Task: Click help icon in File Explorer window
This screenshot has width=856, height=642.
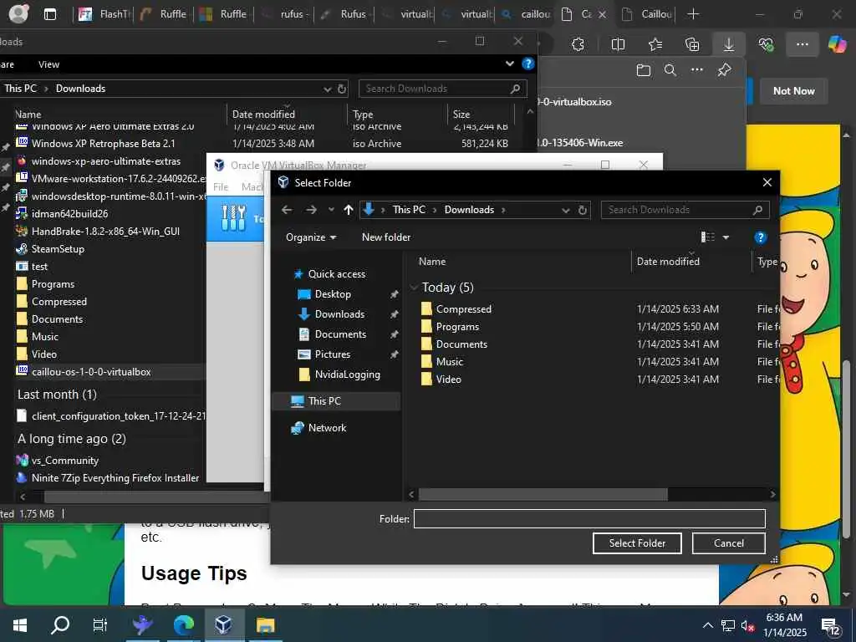Action: click(527, 64)
